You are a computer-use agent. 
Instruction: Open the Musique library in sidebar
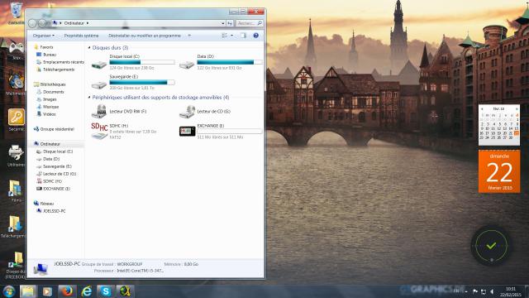point(50,107)
